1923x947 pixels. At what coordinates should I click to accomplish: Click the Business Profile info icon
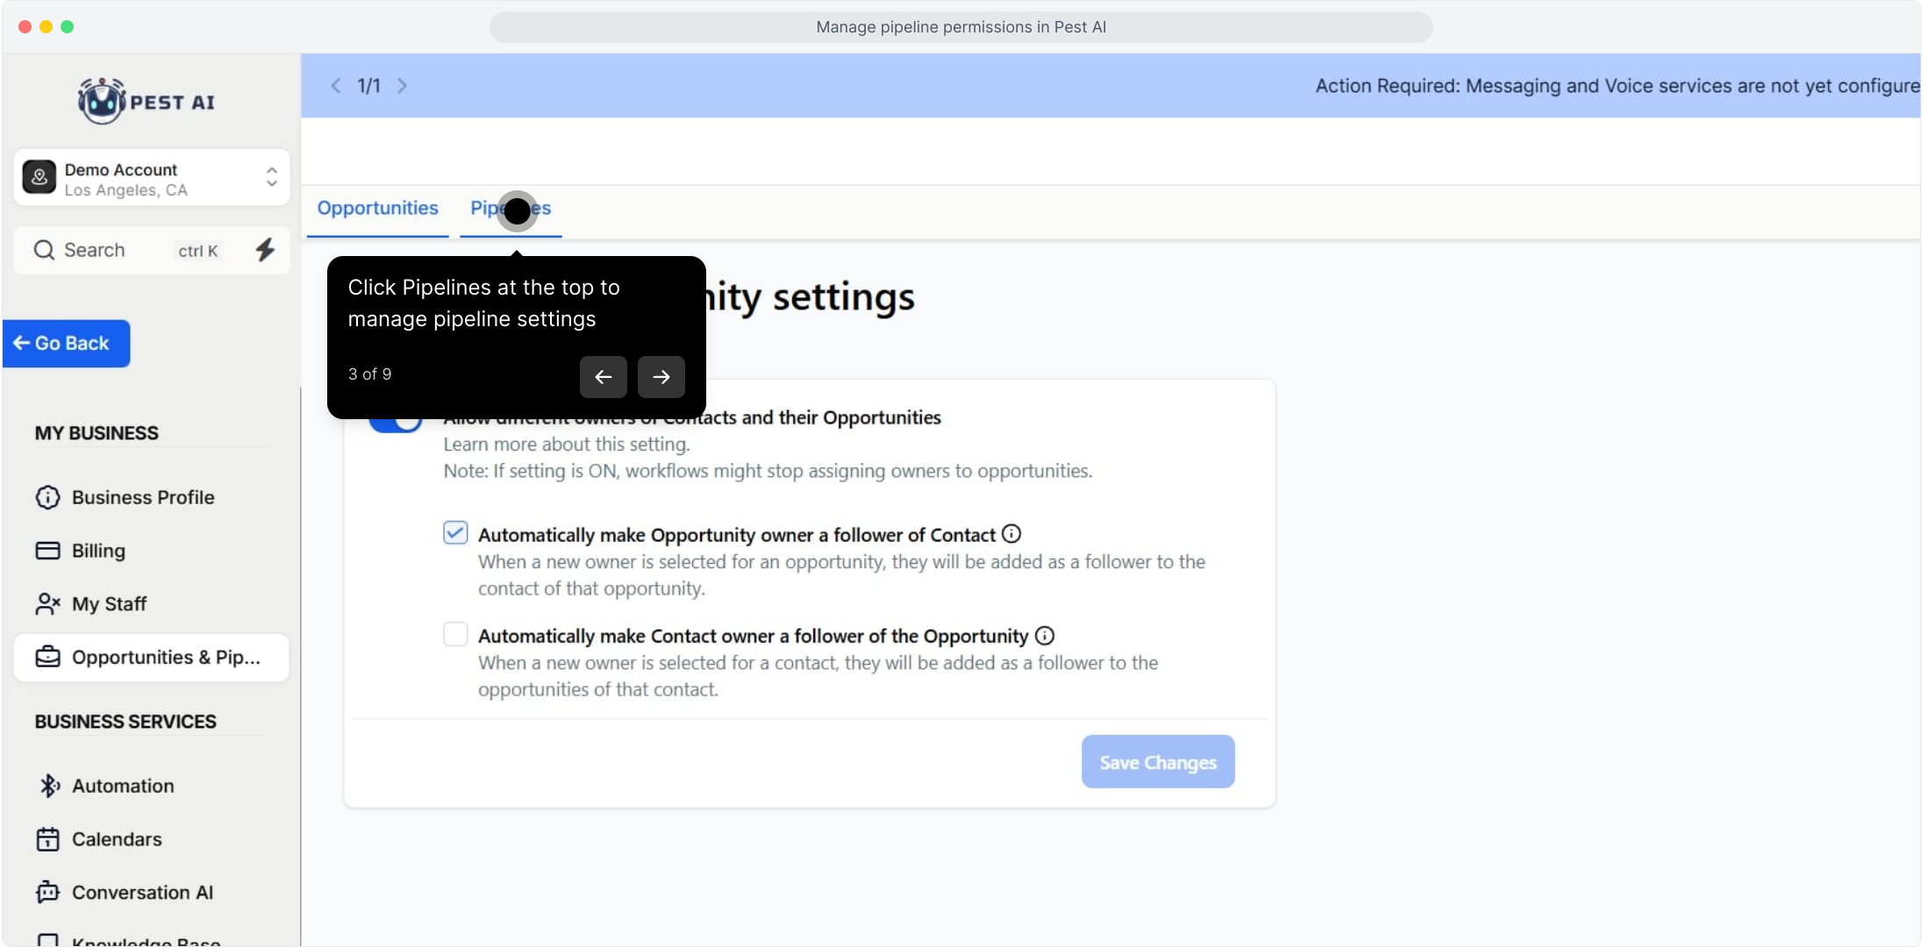coord(47,497)
